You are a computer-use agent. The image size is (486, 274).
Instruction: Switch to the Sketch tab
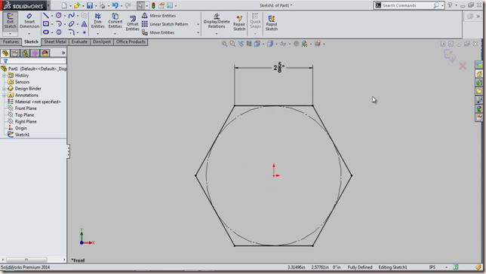click(x=31, y=41)
